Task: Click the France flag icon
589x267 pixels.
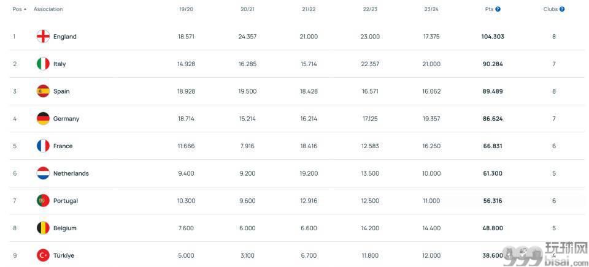Action: coord(43,146)
